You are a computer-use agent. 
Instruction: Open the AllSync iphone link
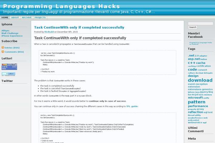[x=6, y=31]
